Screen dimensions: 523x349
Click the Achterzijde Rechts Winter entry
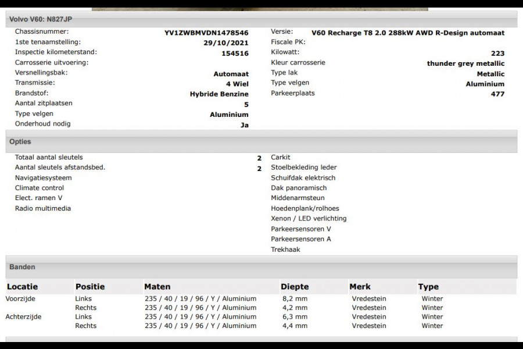[x=430, y=326]
